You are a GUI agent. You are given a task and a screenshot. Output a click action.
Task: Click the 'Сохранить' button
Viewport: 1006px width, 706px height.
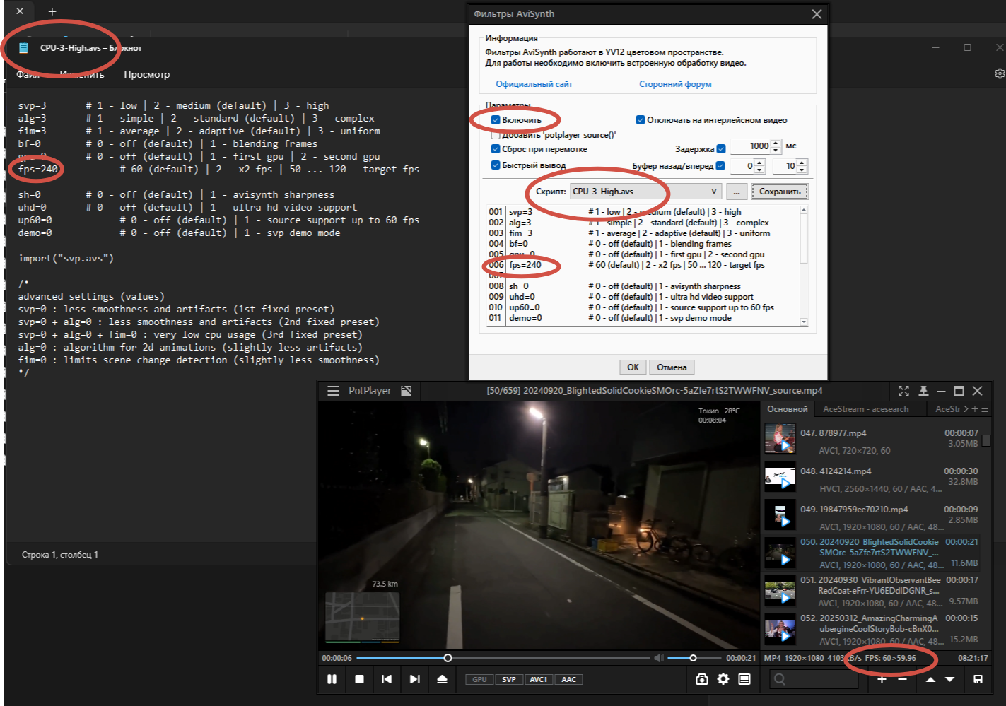(780, 192)
